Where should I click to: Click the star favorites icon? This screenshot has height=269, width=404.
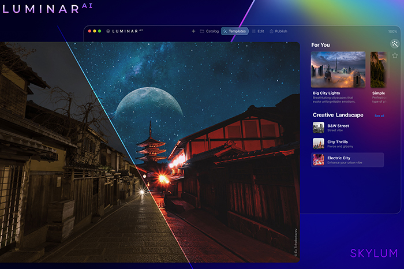coord(395,55)
